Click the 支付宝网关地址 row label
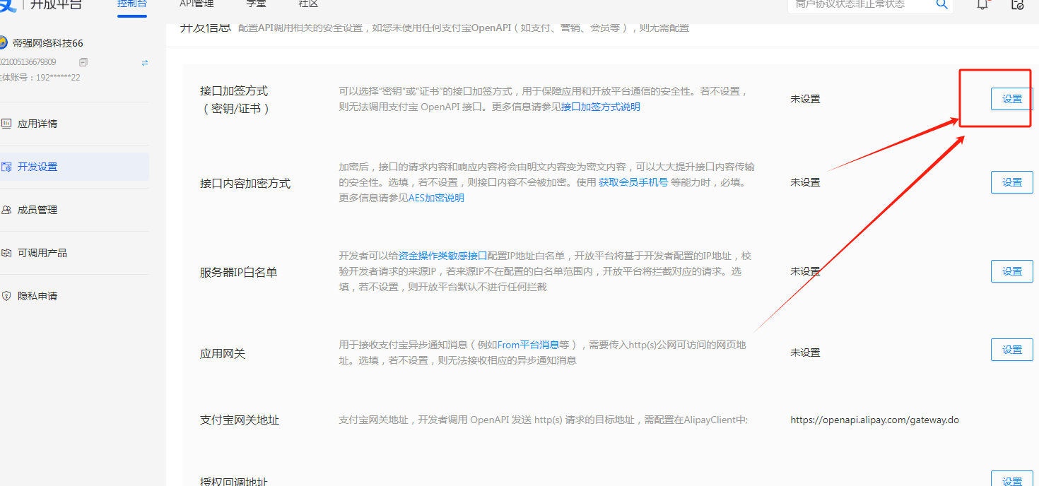 point(240,420)
